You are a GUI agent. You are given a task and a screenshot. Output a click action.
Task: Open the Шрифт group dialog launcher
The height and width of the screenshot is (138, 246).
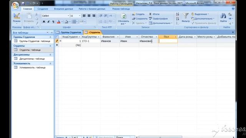[95, 27]
